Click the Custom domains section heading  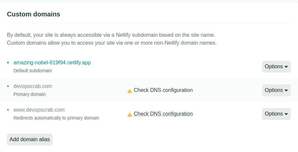tap(34, 14)
